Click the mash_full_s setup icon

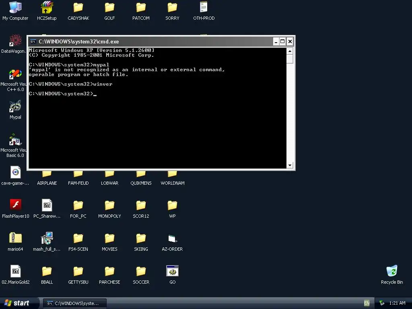[47, 238]
